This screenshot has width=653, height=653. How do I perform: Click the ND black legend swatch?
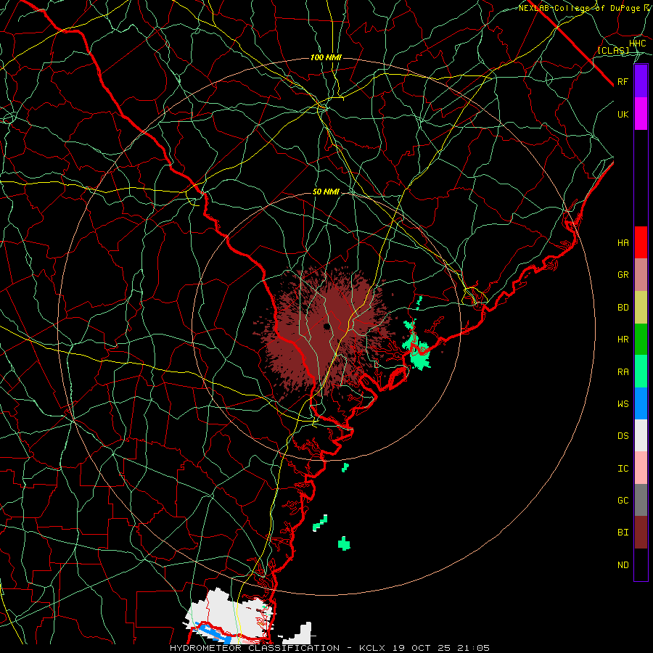(x=641, y=564)
